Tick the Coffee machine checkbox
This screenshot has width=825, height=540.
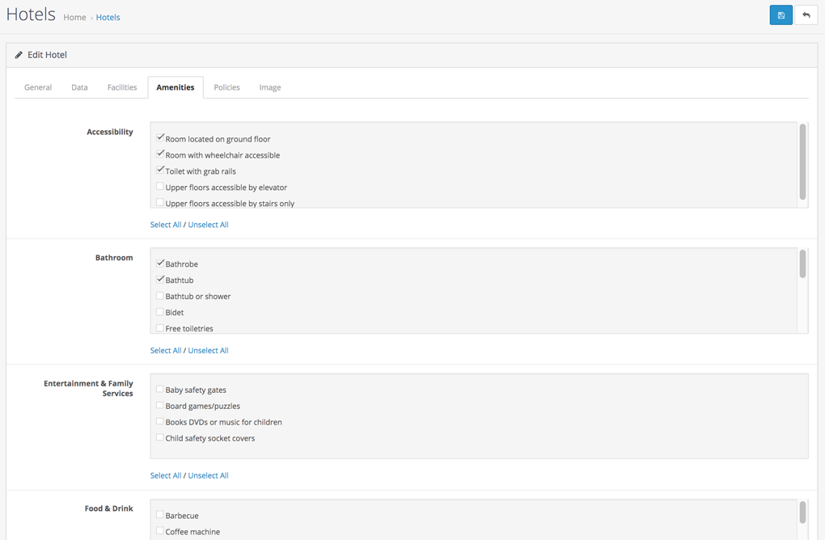coord(160,531)
